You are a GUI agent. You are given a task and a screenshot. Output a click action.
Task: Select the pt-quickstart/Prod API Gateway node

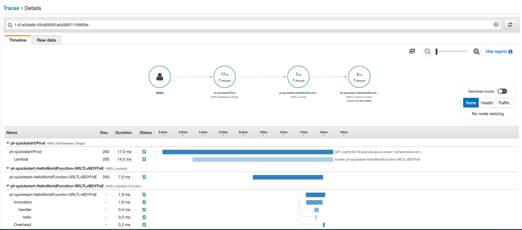[224, 77]
